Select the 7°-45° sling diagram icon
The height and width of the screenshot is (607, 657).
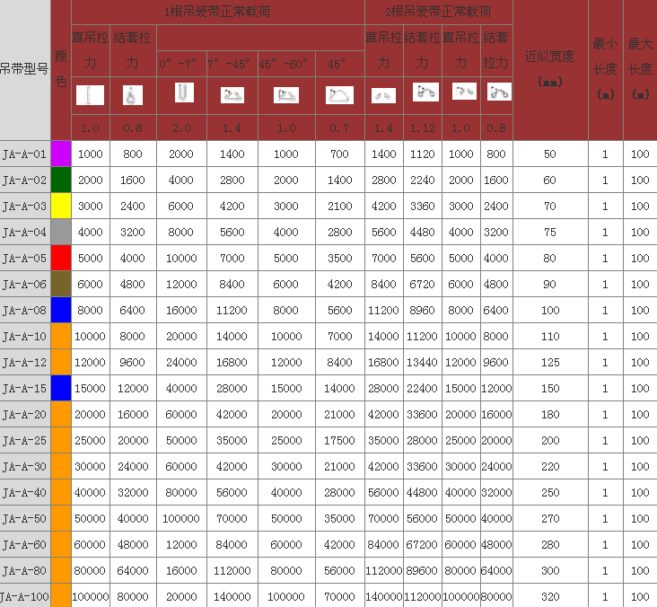[x=232, y=94]
